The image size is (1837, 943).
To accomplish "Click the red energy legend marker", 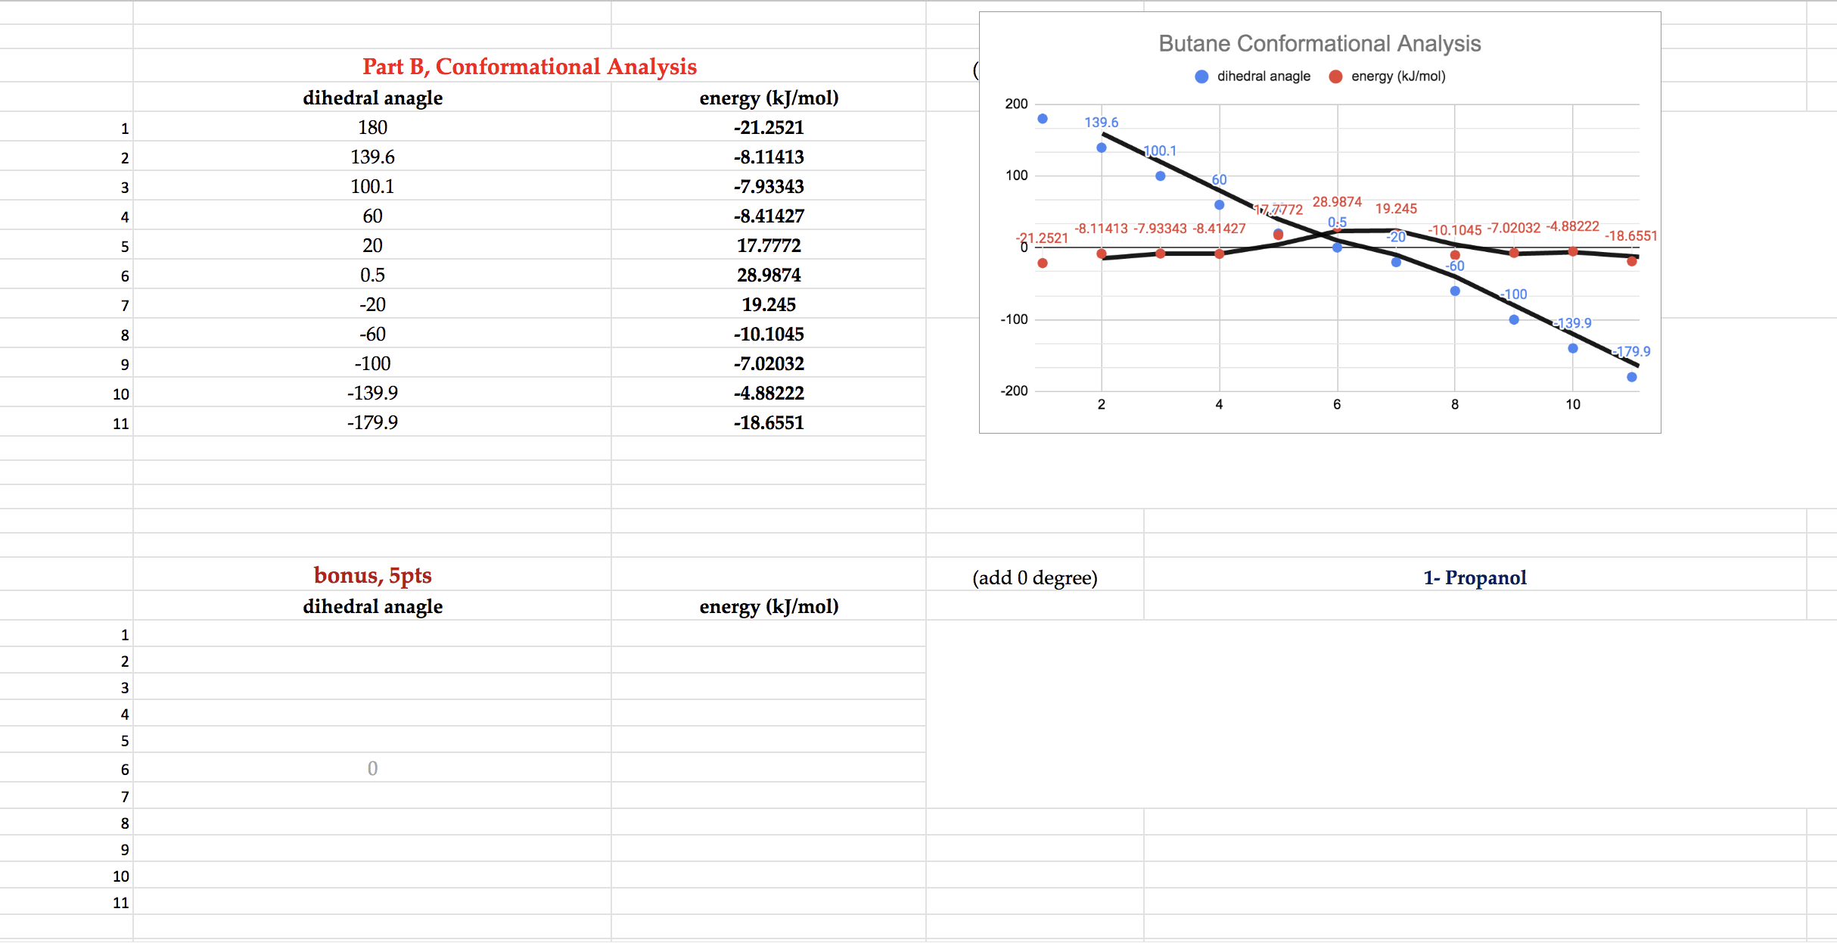I will click(x=1335, y=76).
